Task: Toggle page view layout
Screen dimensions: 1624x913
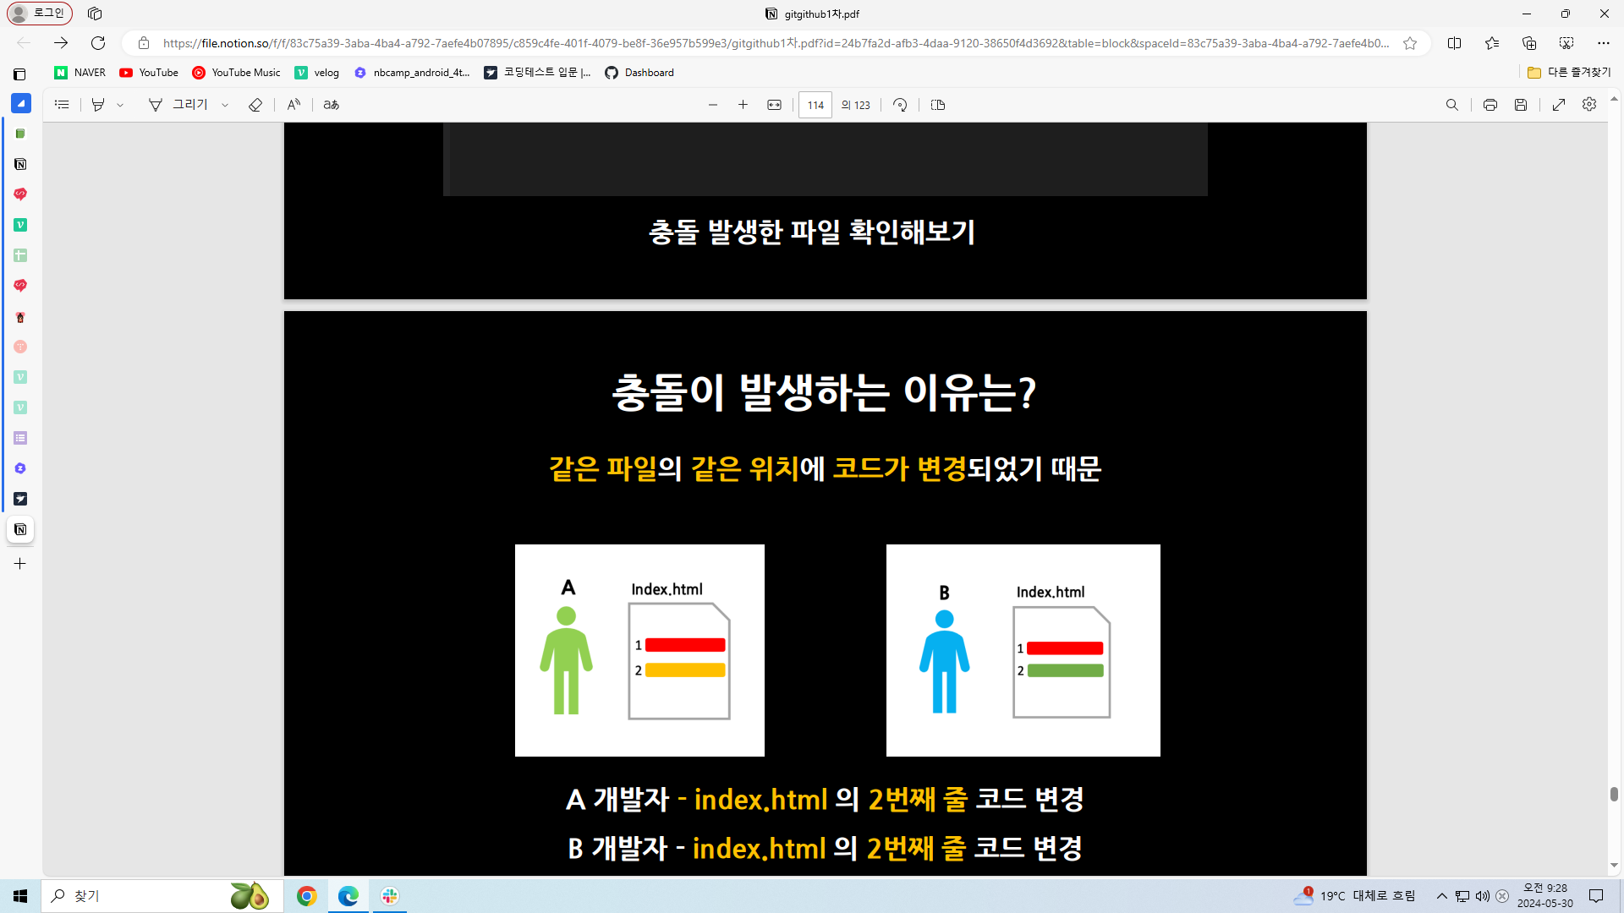Action: click(x=938, y=105)
